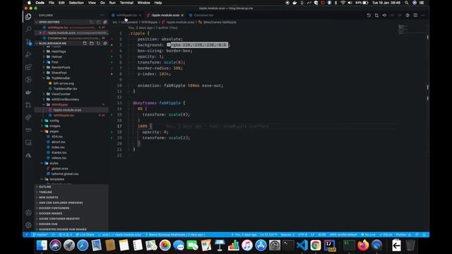Click Prettier in the status bar
The width and height of the screenshot is (452, 254).
click(403, 235)
